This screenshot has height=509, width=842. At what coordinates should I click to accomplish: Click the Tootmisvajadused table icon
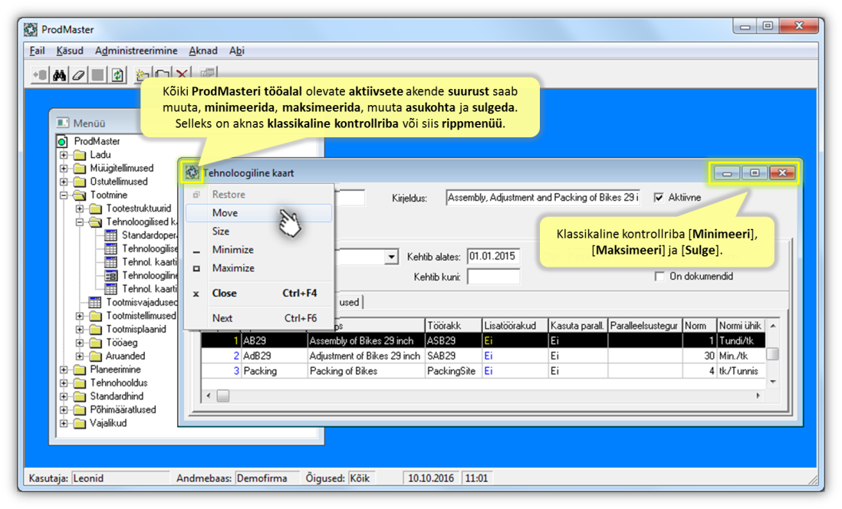pos(95,302)
